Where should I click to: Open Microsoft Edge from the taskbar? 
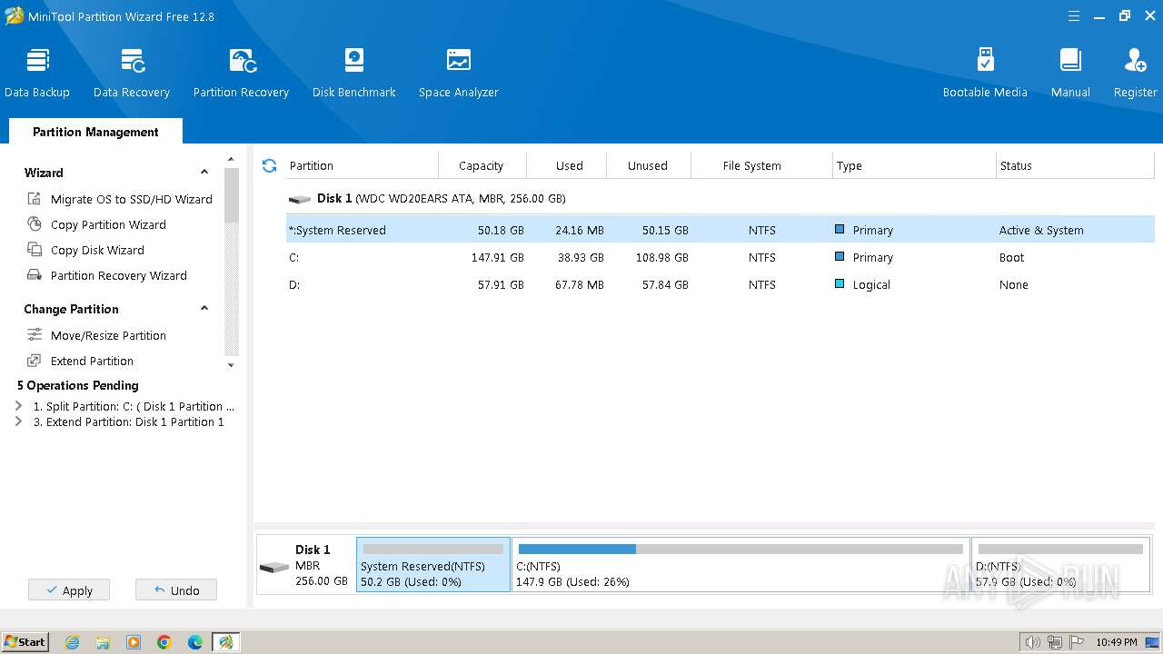(x=195, y=642)
